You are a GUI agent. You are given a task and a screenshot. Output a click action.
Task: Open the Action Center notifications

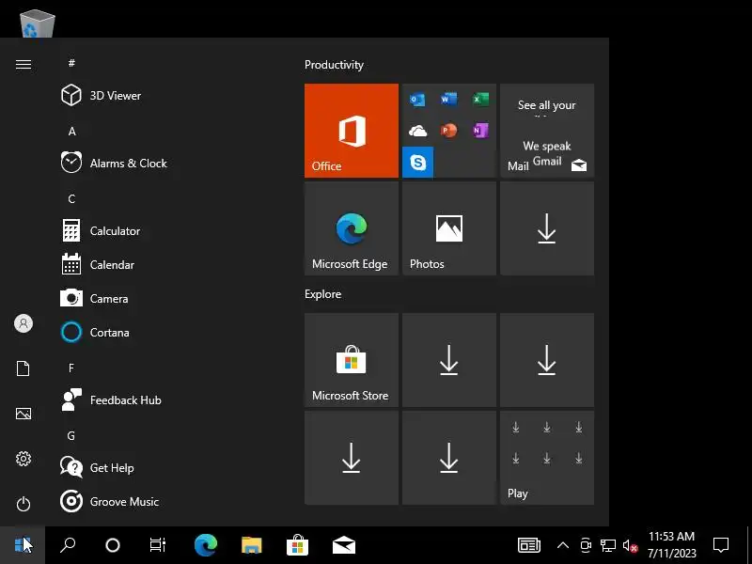(x=721, y=545)
